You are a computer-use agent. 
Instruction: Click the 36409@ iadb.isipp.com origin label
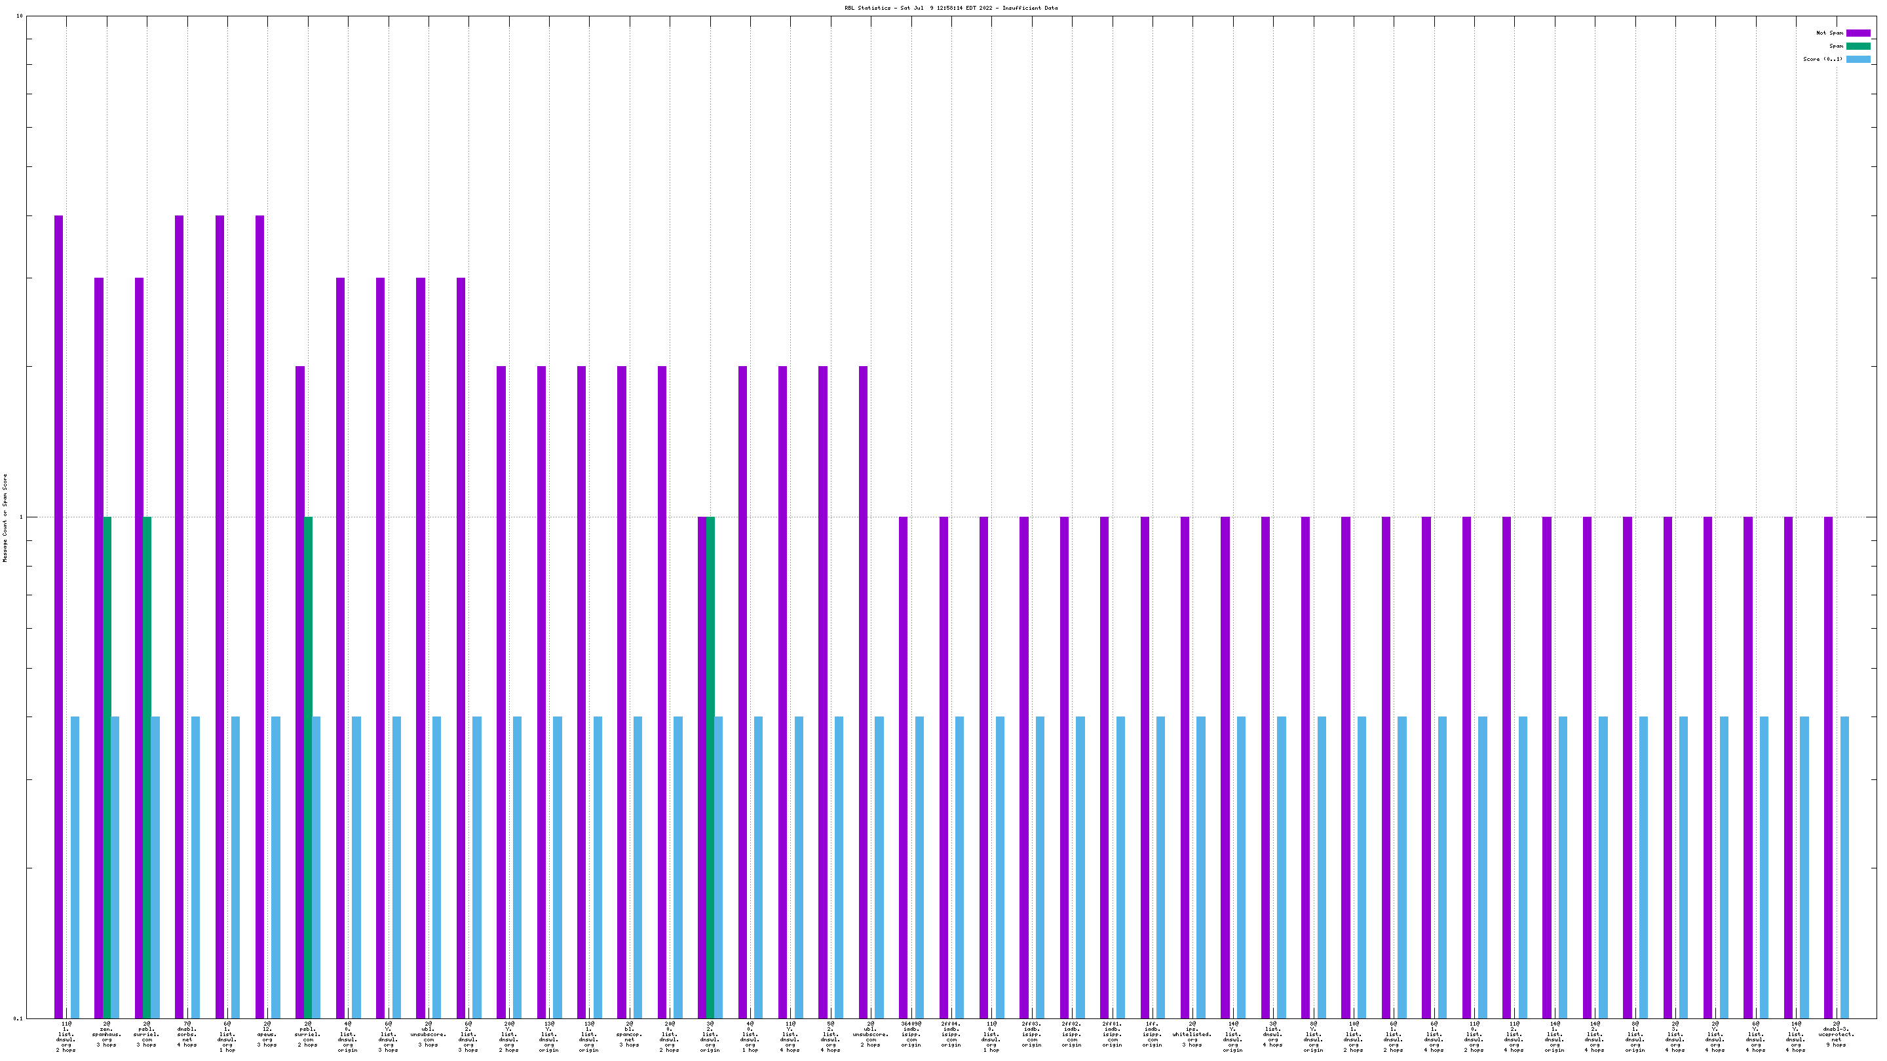(911, 1036)
